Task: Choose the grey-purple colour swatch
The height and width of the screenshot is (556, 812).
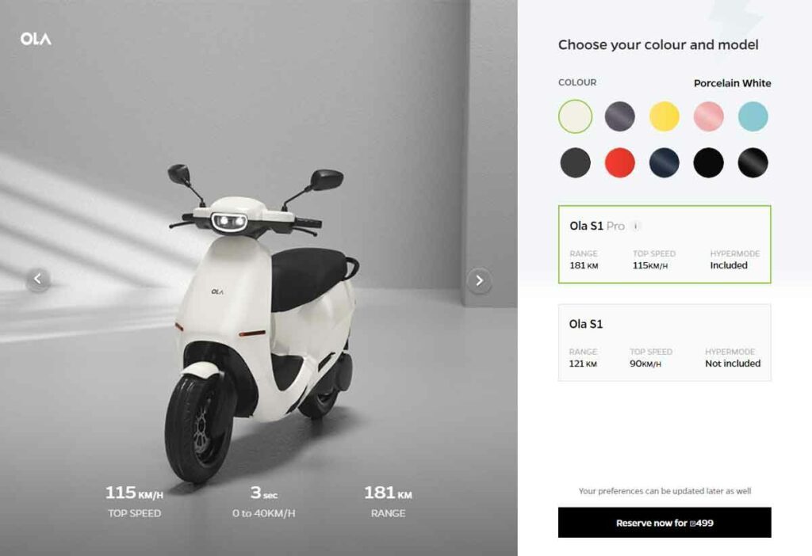Action: (620, 116)
